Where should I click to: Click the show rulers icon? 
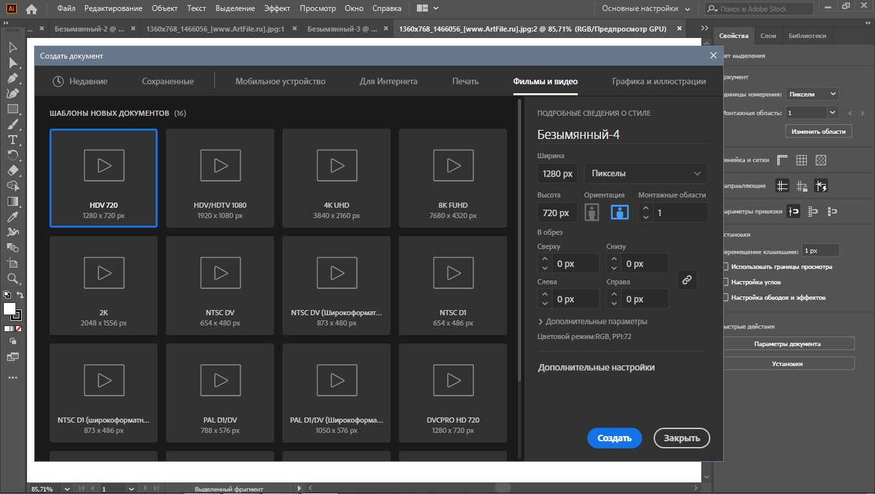(x=782, y=160)
